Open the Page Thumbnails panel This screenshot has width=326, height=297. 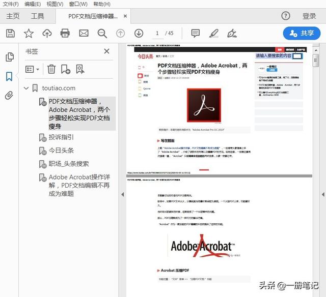tap(9, 57)
